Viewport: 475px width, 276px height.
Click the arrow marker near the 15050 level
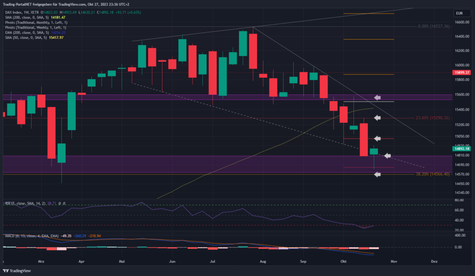[x=378, y=138]
